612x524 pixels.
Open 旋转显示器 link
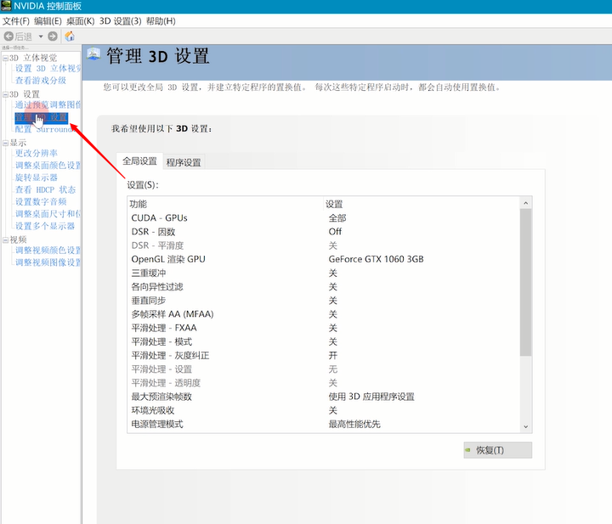pyautogui.click(x=37, y=177)
